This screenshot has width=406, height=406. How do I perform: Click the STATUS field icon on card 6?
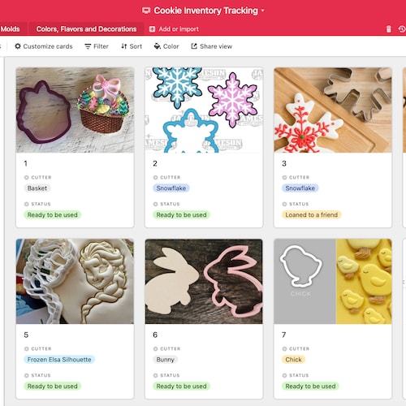pyautogui.click(x=155, y=375)
